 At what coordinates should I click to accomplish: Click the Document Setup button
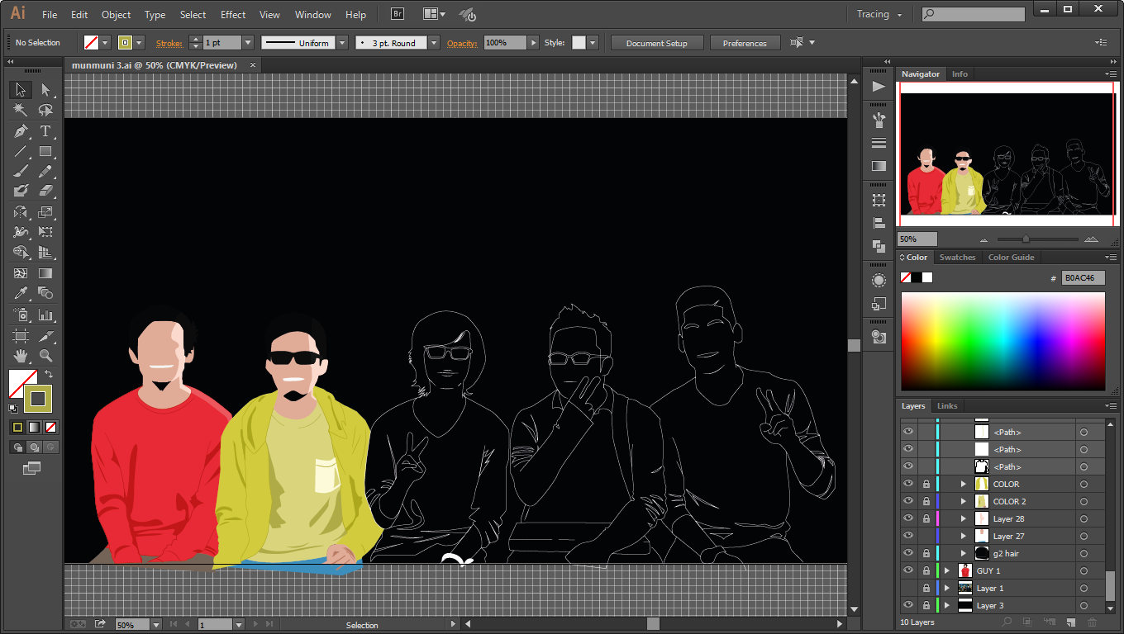pos(656,43)
